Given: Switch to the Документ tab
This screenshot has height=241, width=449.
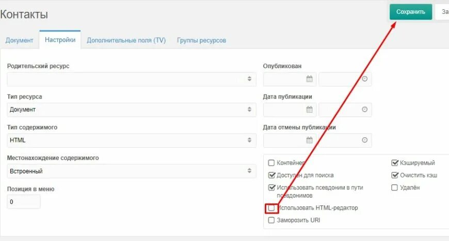Looking at the screenshot, I should (19, 40).
